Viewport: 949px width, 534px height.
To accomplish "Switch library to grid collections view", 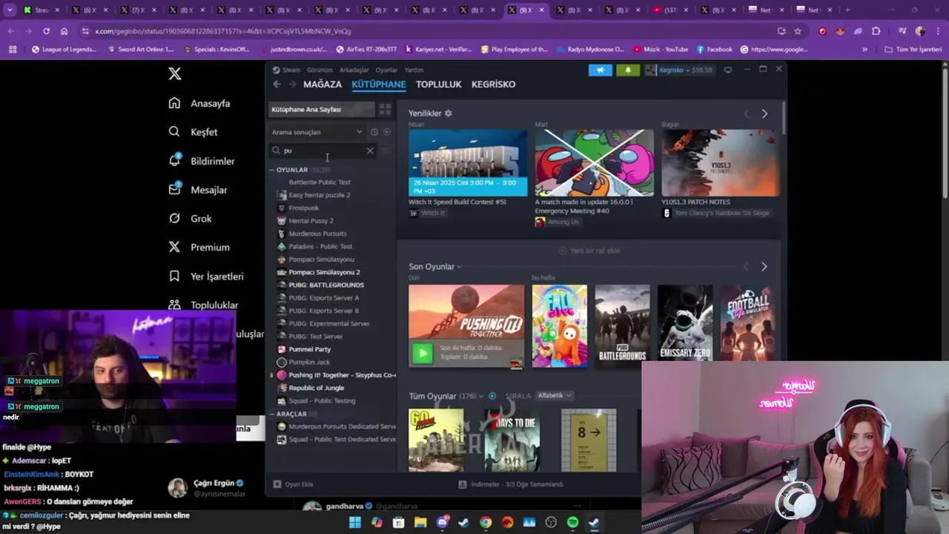I will click(x=385, y=109).
